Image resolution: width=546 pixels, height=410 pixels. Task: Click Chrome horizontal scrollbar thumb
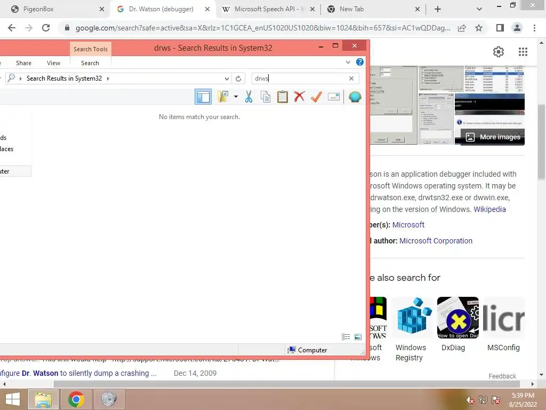pos(286,384)
